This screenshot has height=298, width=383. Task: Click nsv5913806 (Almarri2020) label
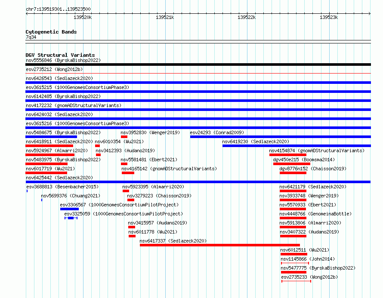(310, 223)
